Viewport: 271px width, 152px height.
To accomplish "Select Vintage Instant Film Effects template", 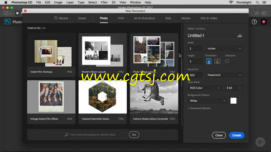I will (51, 102).
